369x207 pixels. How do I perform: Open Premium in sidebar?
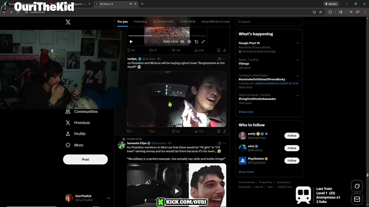click(x=78, y=123)
